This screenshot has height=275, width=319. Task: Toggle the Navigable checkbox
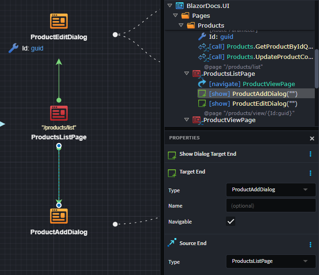(x=231, y=221)
